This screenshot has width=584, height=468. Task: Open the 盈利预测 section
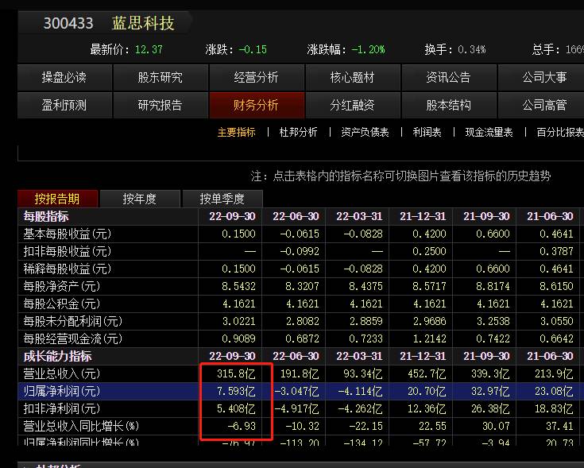point(64,106)
